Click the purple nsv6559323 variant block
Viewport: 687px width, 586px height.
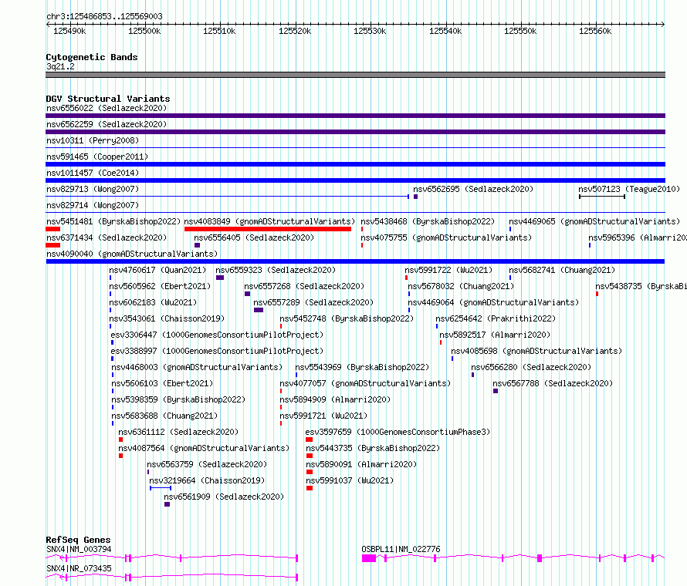point(220,278)
